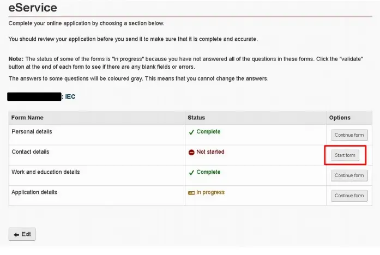380x255 pixels.
Task: Click the Options column header
Action: pyautogui.click(x=340, y=118)
